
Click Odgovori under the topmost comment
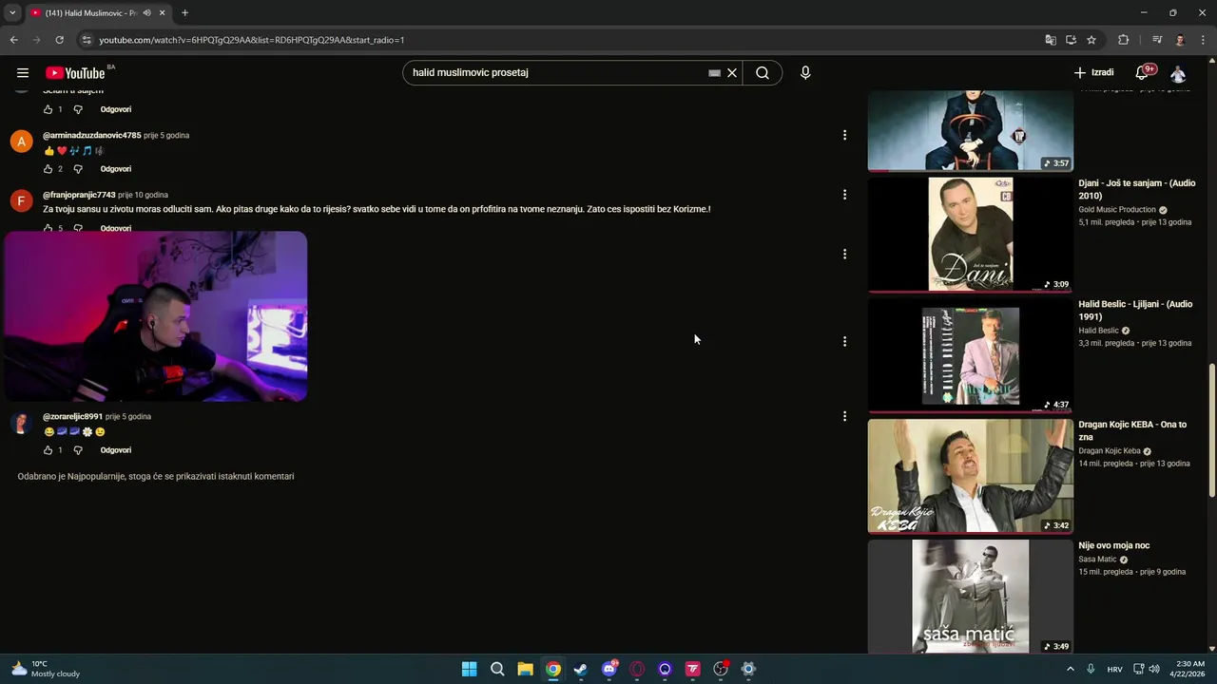[x=116, y=109]
